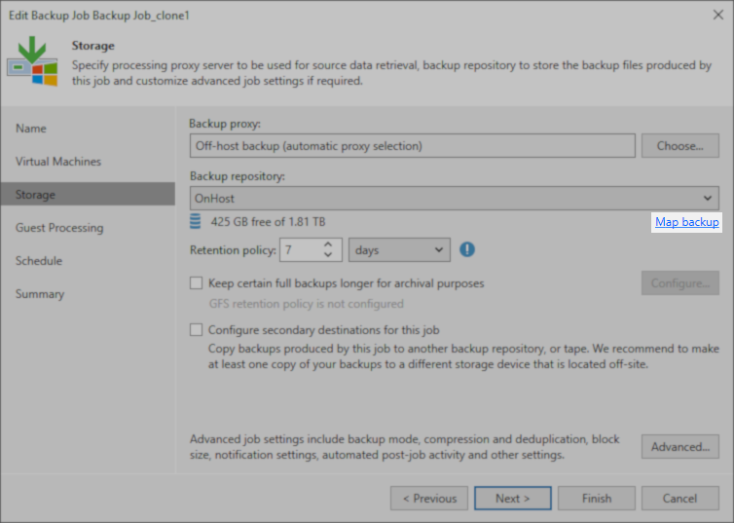The width and height of the screenshot is (734, 523).
Task: Go to the Guest Processing step
Action: click(59, 228)
